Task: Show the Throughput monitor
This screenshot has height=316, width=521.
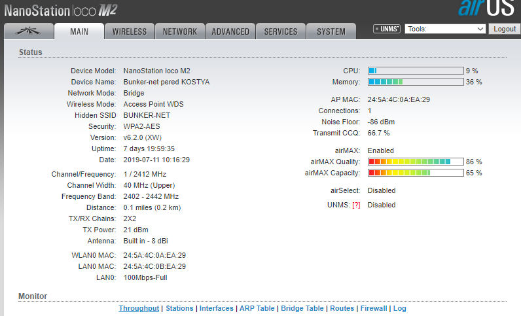Action: 139,308
